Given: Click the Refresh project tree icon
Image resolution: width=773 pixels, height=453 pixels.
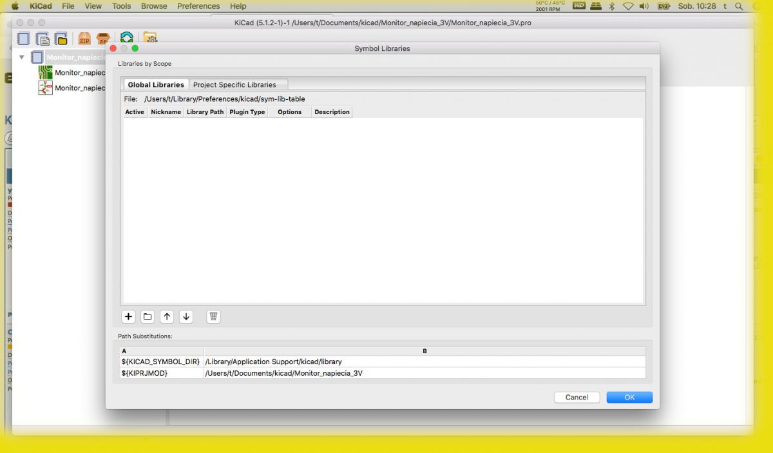Looking at the screenshot, I should click(127, 39).
